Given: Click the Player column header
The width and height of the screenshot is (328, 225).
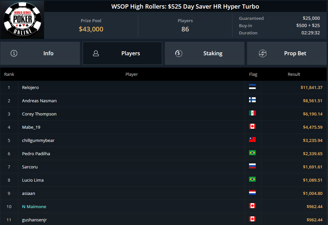Looking at the screenshot, I should pyautogui.click(x=132, y=74).
